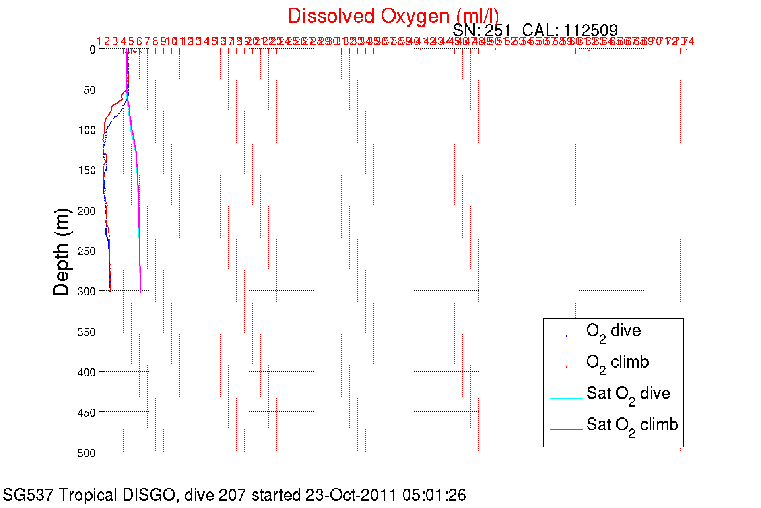The width and height of the screenshot is (761, 508).
Task: Click the depth tick label 150
Action: click(x=87, y=171)
